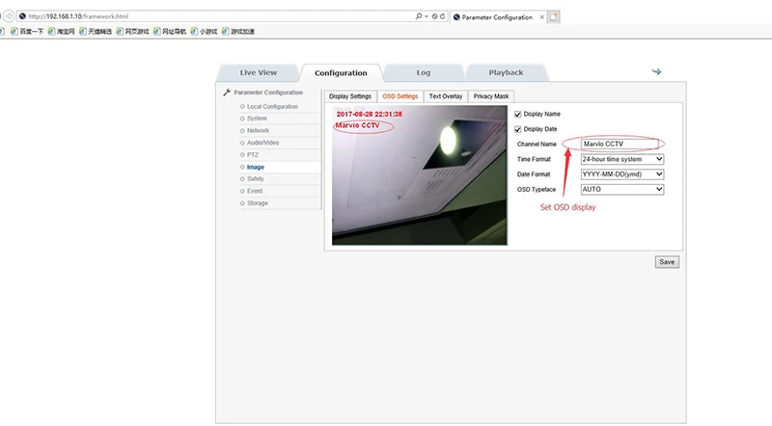The image size is (772, 426).
Task: Open the Date Format dropdown
Action: (622, 174)
